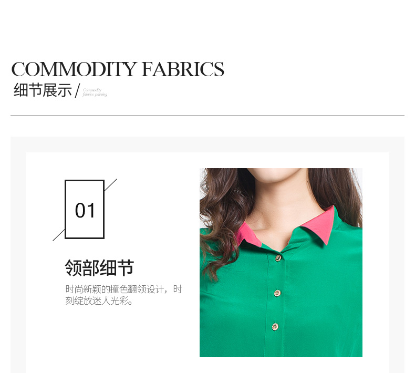The height and width of the screenshot is (373, 415).
Task: Click the bottom gold button on the shirt
Action: [x=275, y=327]
